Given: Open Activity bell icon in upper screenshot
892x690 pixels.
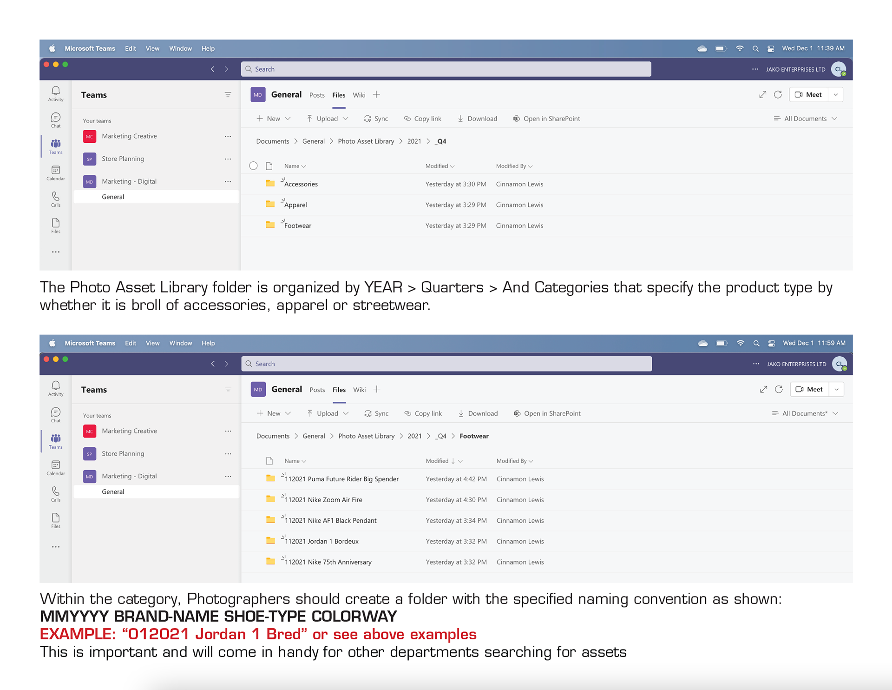Looking at the screenshot, I should pyautogui.click(x=56, y=93).
